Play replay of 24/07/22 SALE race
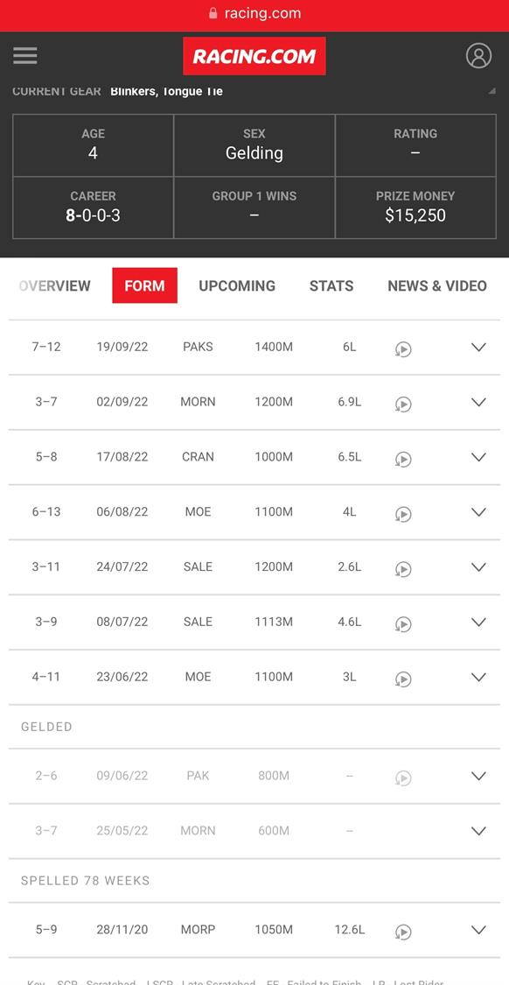This screenshot has width=509, height=985. (x=403, y=569)
